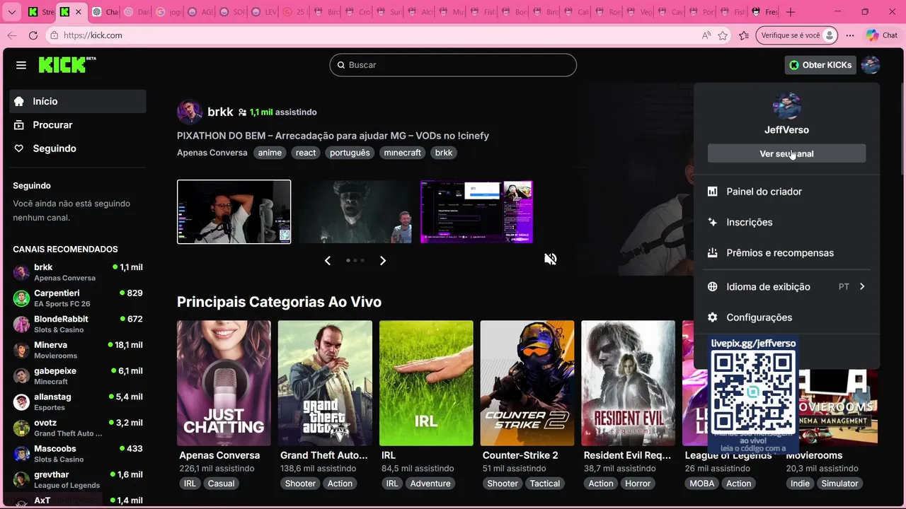Click gabepeixe in recommended channels
The height and width of the screenshot is (509, 906).
pos(78,376)
